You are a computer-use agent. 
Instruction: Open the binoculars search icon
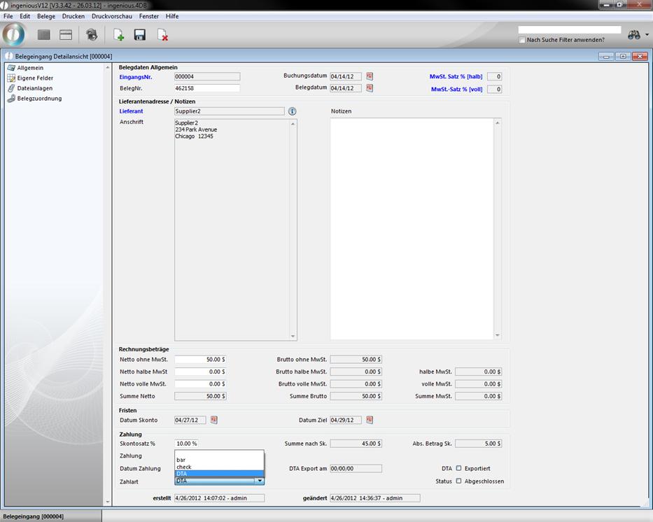click(634, 35)
